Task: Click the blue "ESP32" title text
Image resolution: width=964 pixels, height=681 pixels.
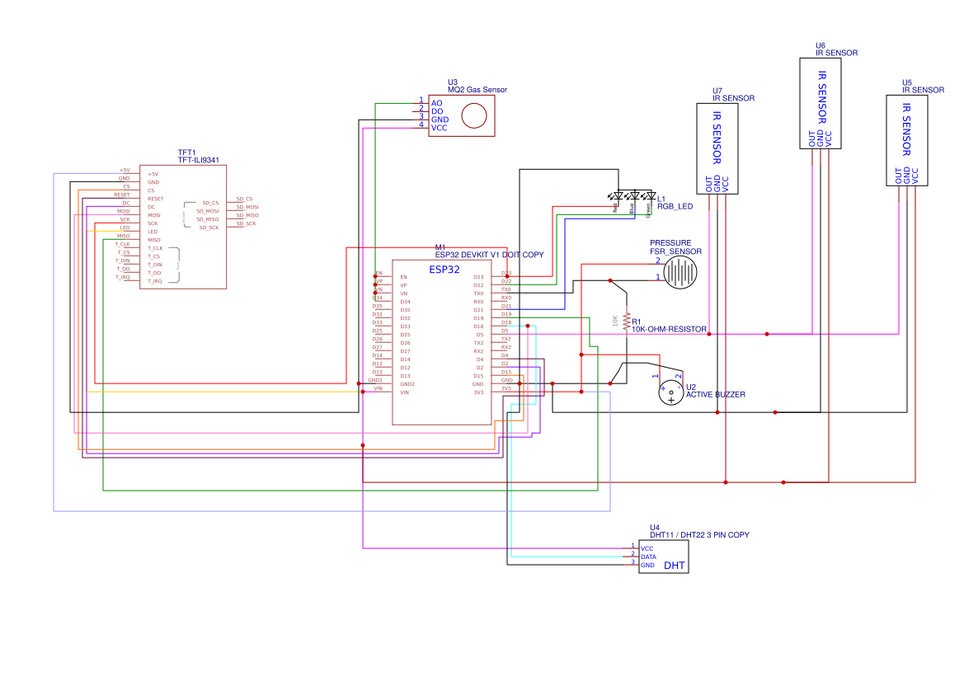Action: click(444, 270)
